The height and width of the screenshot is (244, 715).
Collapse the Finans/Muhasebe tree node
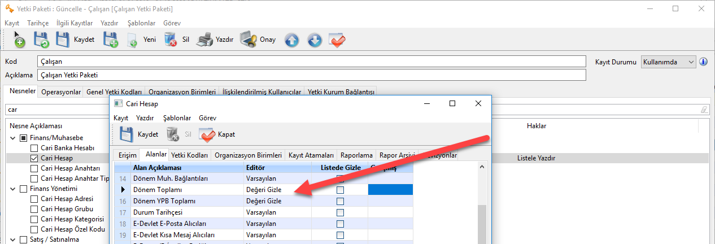click(12, 138)
